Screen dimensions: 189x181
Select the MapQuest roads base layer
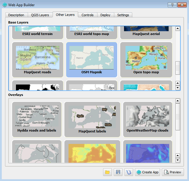click(38, 60)
